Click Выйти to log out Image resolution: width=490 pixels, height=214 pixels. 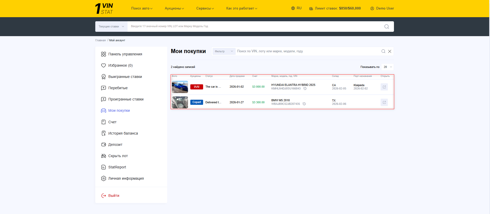113,196
